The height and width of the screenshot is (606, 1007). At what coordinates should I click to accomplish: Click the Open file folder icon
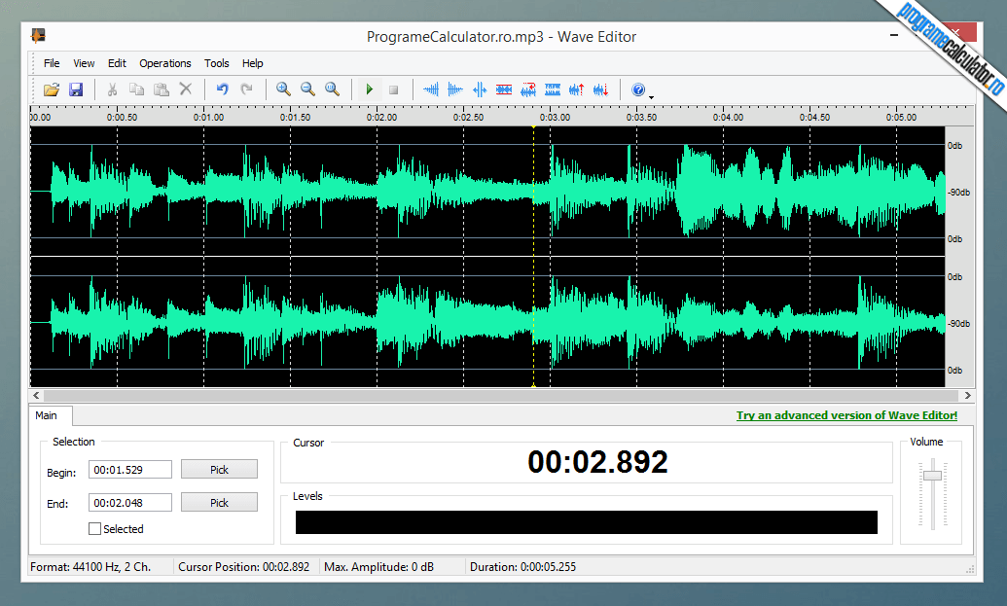coord(52,89)
